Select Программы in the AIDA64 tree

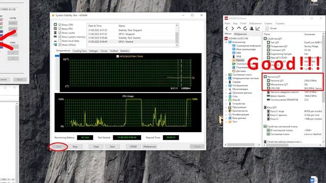click(237, 107)
